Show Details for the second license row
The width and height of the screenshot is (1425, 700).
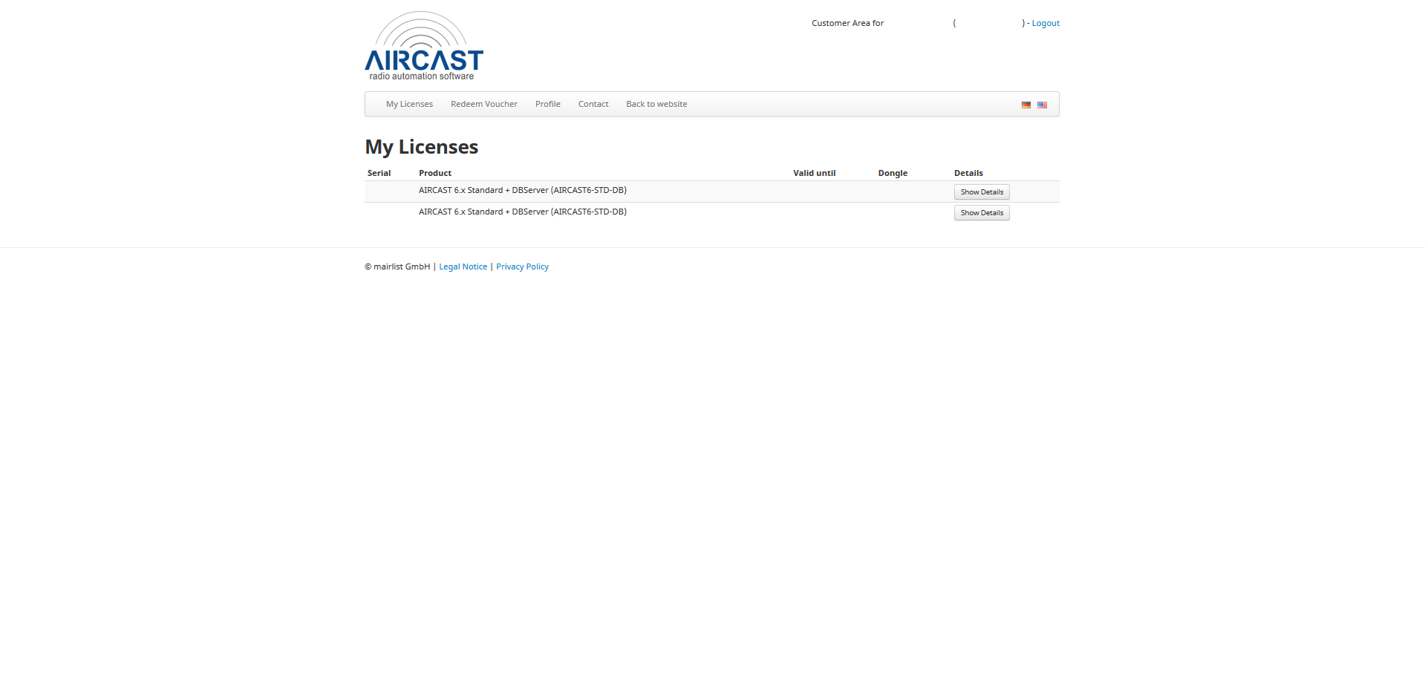tap(981, 213)
